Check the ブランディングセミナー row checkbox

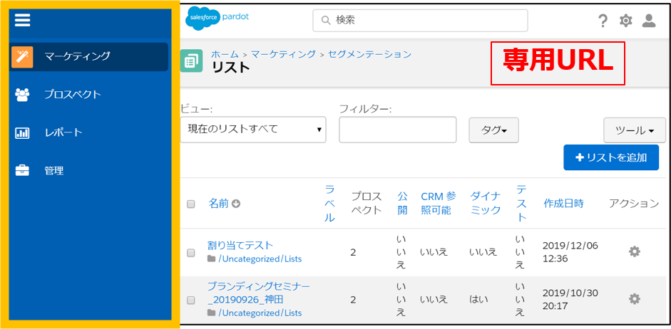coord(191,301)
